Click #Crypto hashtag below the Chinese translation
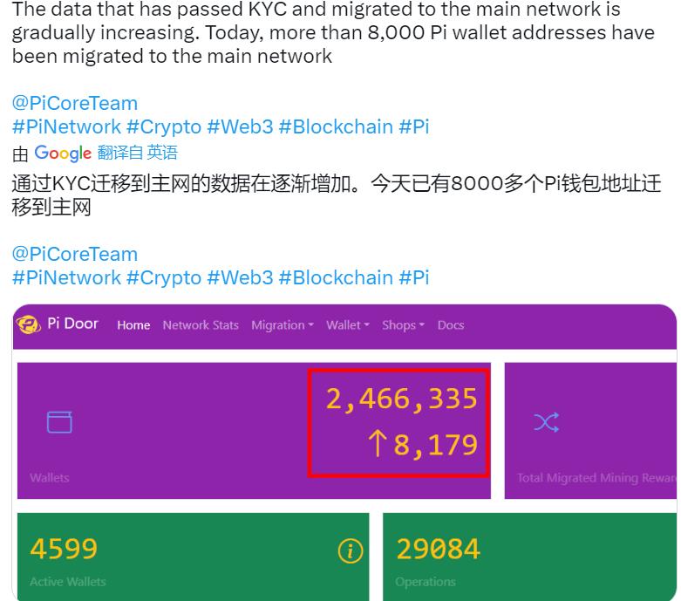 (164, 278)
